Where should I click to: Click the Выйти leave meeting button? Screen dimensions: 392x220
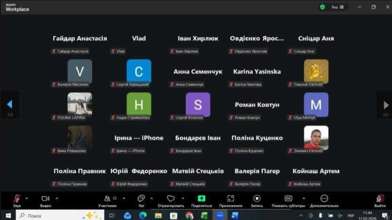(x=380, y=199)
